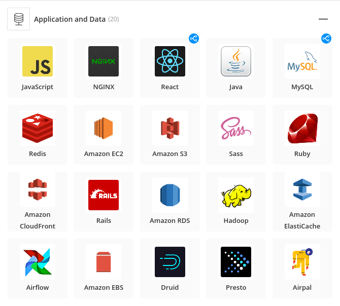Image resolution: width=340 pixels, height=306 pixels.
Task: Open the Airpal astronaut icon
Action: (302, 262)
